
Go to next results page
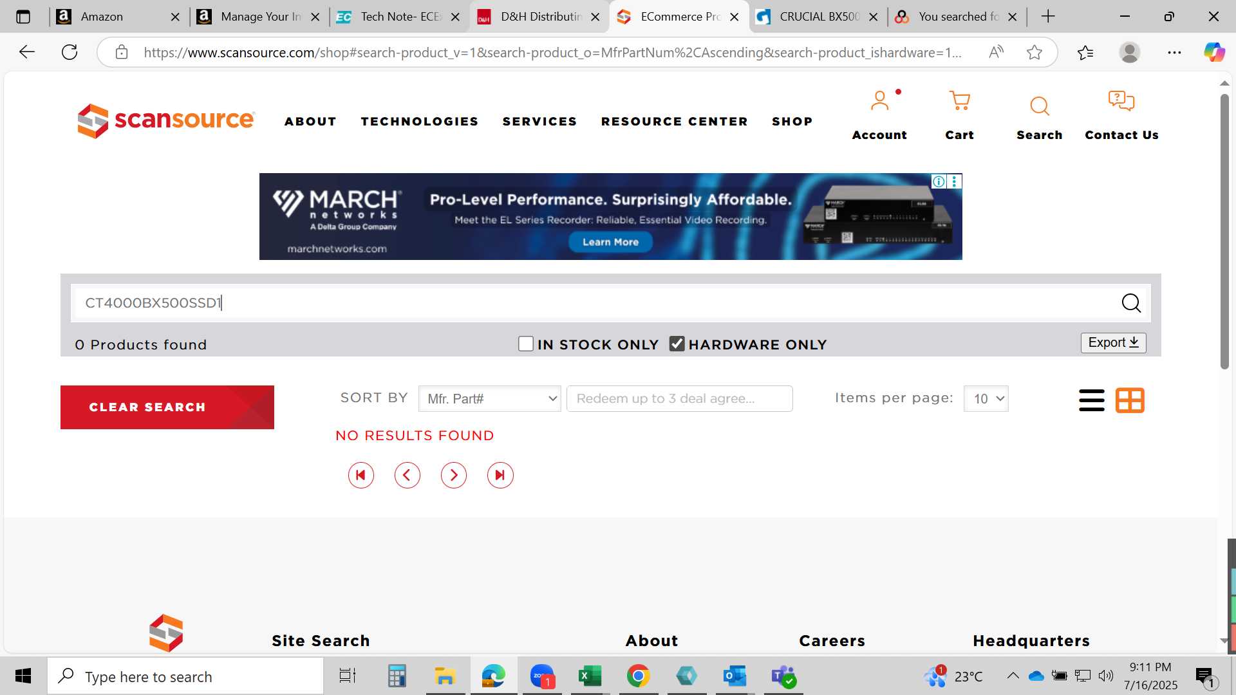pyautogui.click(x=454, y=476)
